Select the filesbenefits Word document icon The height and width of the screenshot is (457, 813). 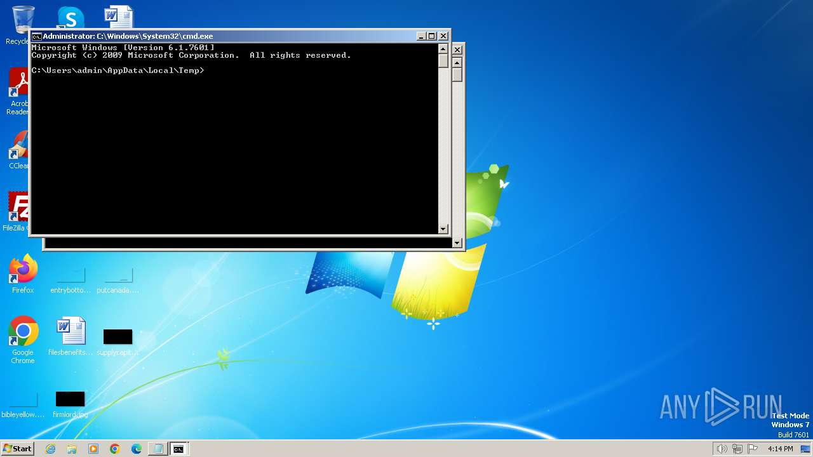coord(71,336)
